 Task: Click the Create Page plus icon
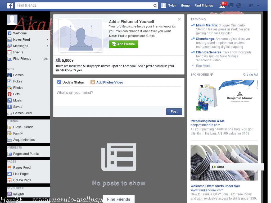click(10, 180)
